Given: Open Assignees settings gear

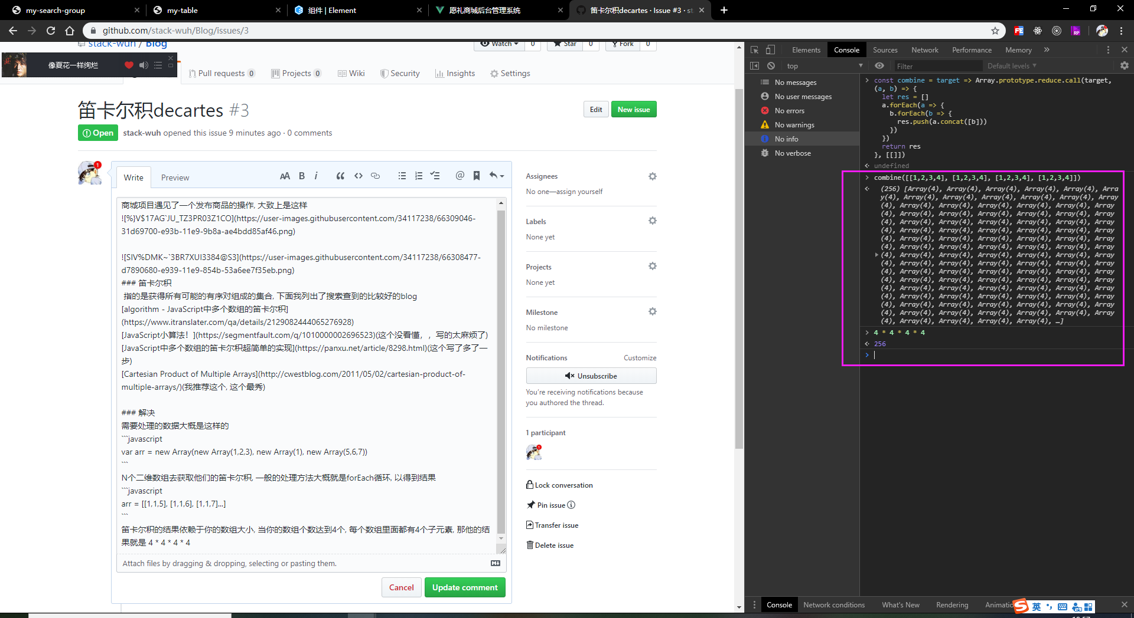Looking at the screenshot, I should pos(653,176).
